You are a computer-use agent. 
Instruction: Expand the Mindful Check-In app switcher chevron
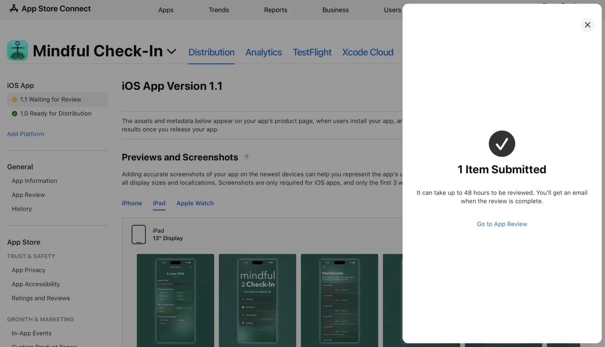pos(172,52)
